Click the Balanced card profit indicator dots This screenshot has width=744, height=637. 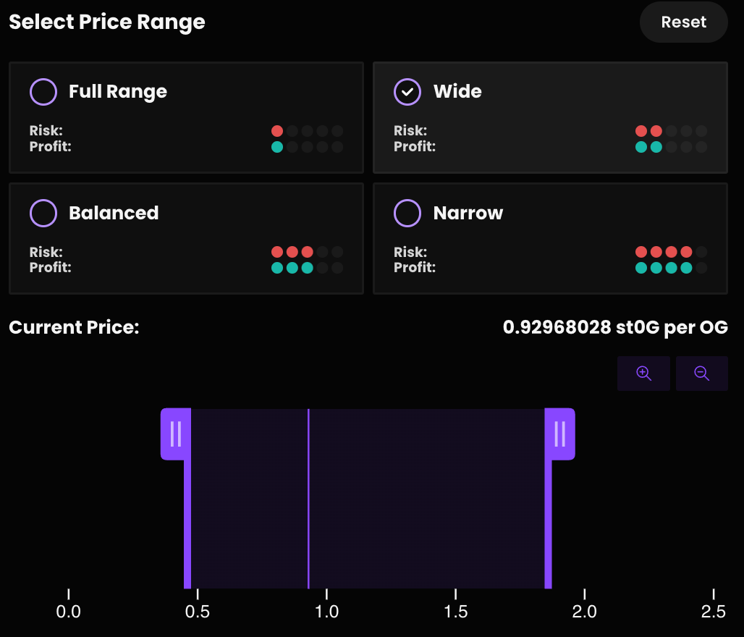pos(307,268)
